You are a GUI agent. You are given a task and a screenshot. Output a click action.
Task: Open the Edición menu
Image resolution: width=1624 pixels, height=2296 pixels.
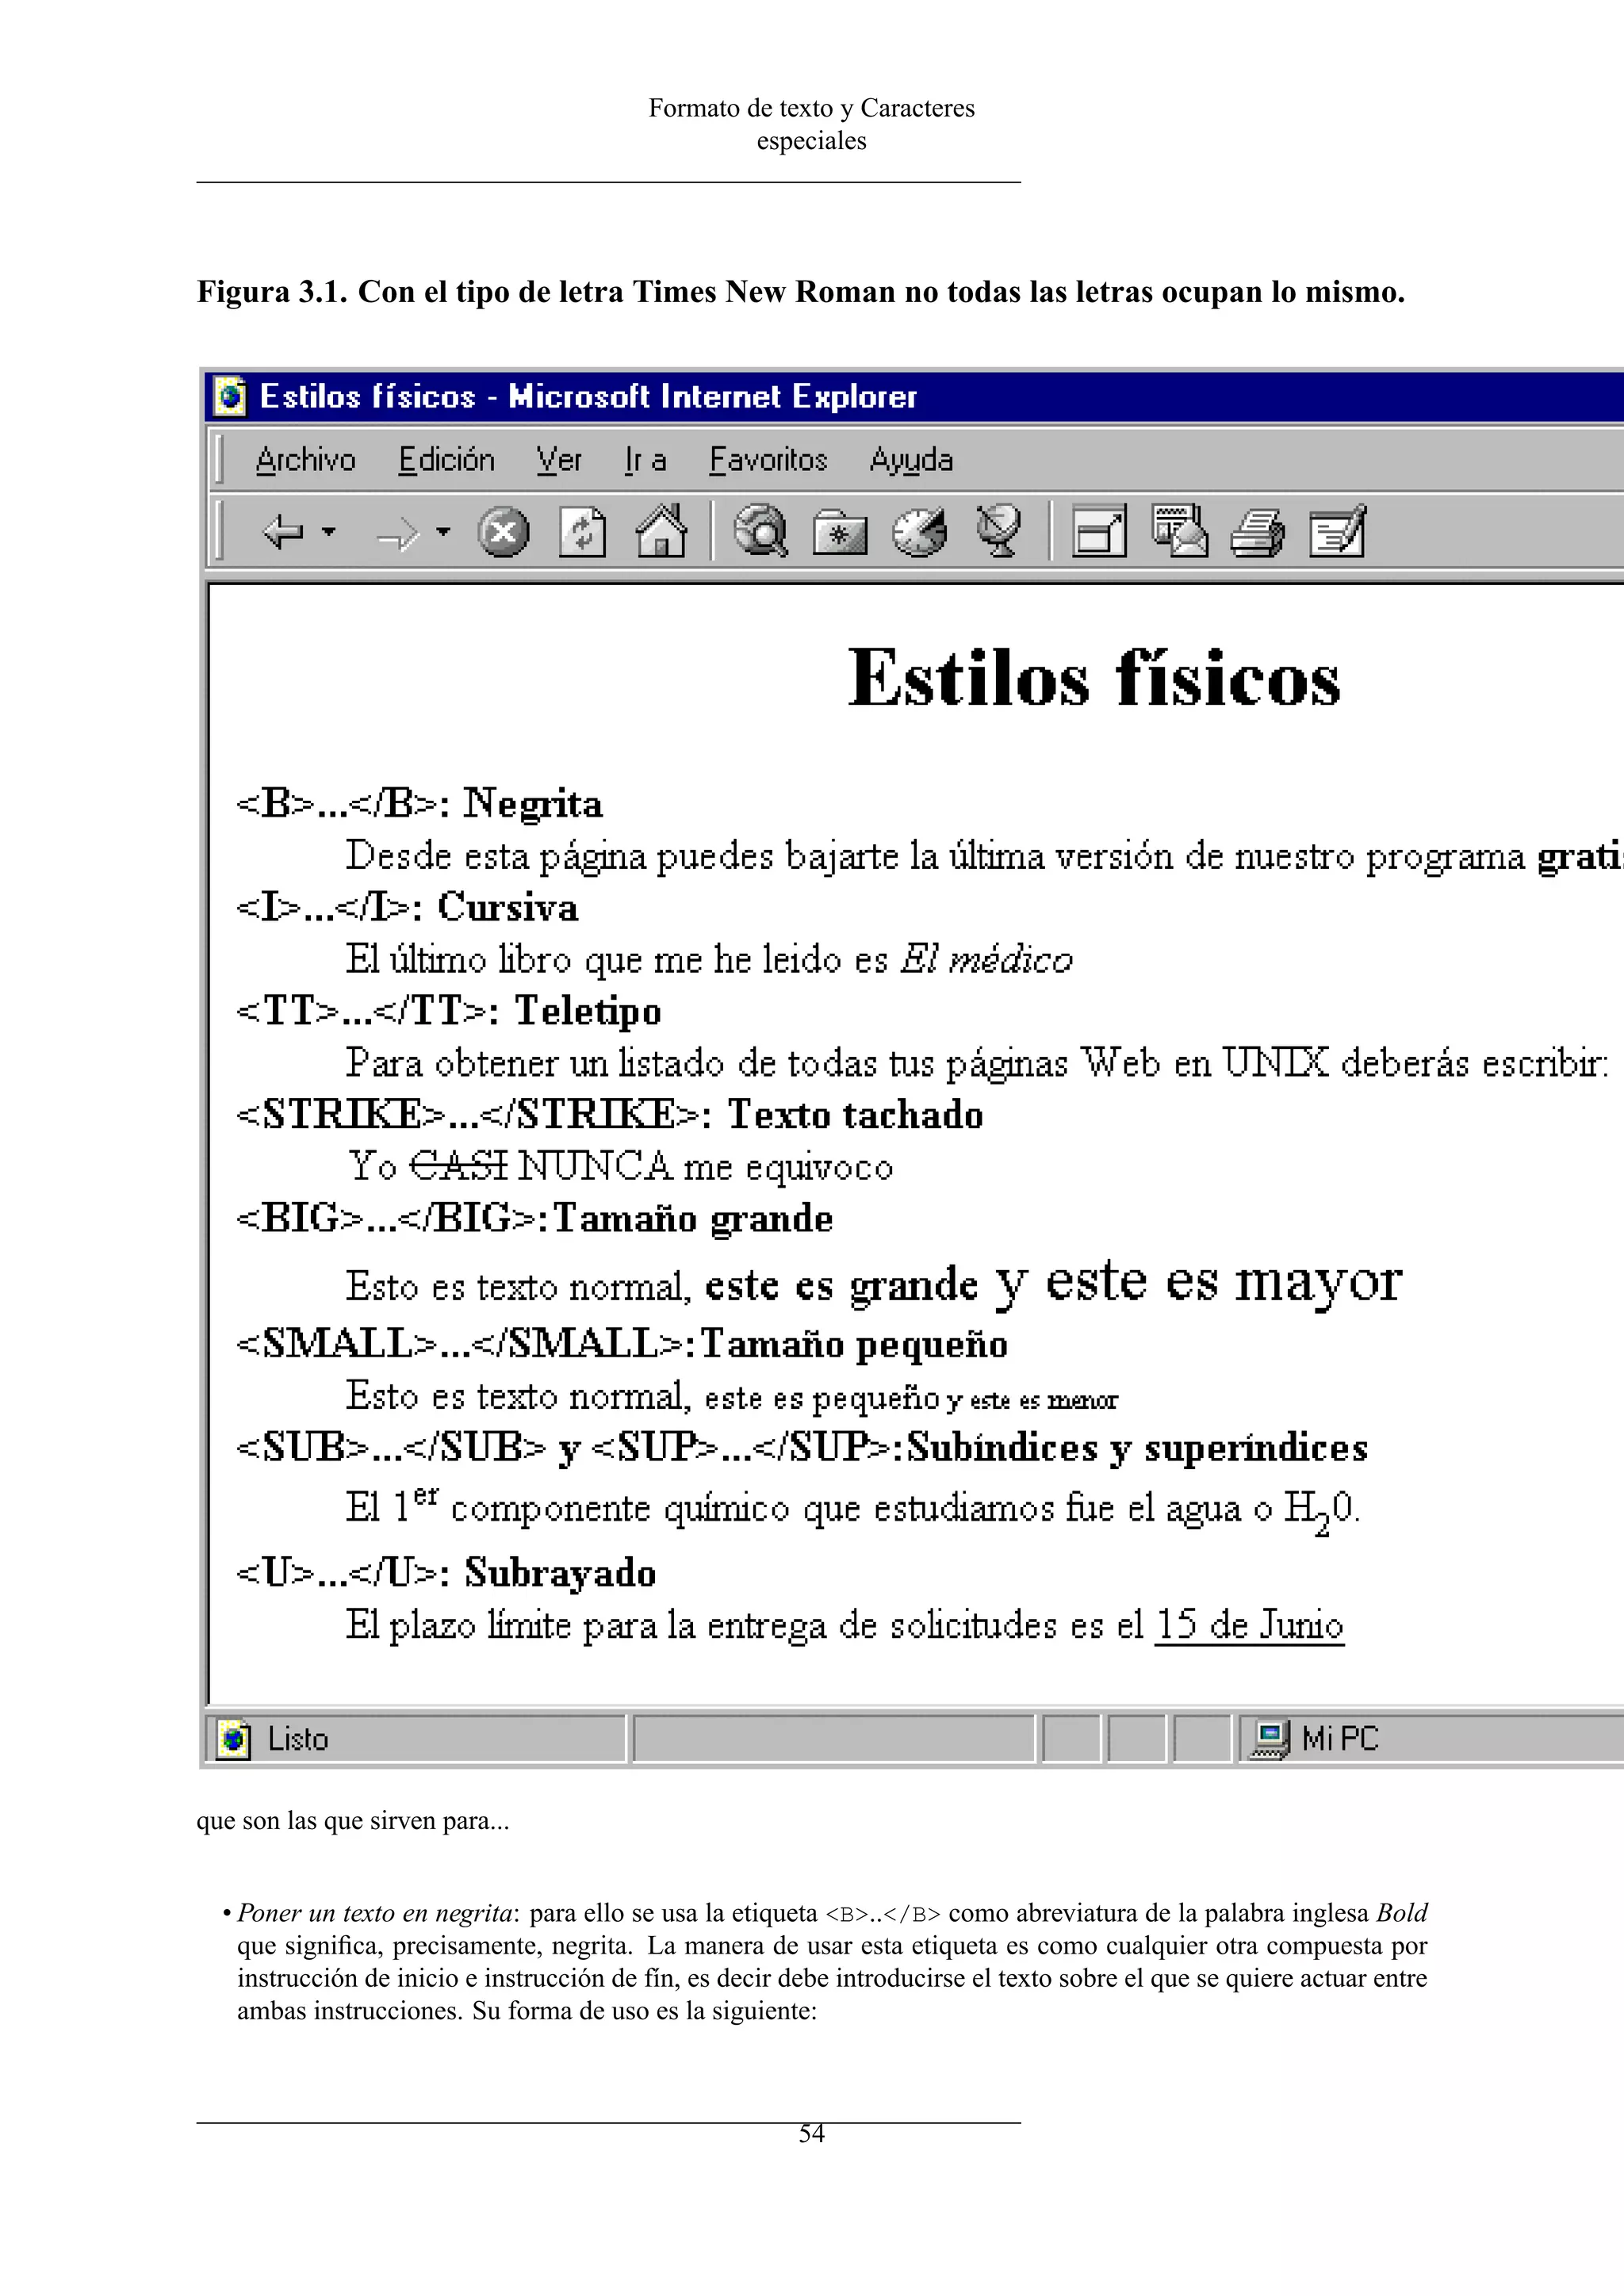[x=446, y=460]
